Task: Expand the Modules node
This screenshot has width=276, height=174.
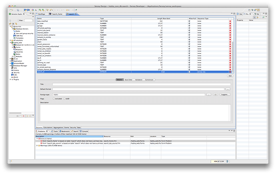Action: tap(12, 57)
